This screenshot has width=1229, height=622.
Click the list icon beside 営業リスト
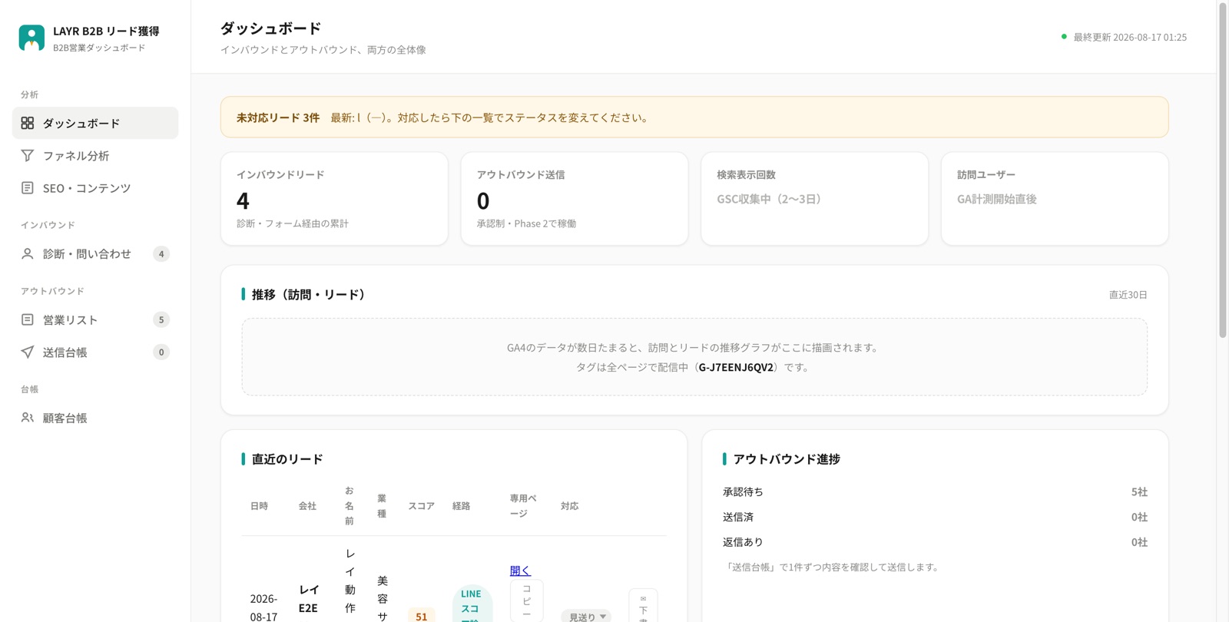(28, 319)
